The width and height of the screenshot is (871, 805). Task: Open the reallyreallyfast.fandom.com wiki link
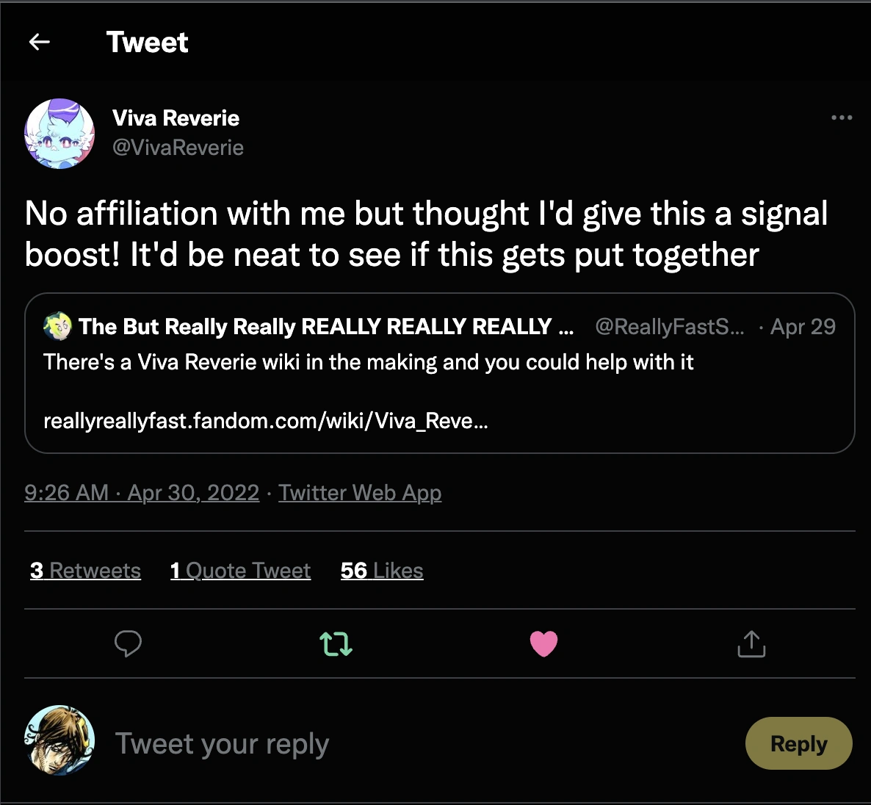point(265,421)
